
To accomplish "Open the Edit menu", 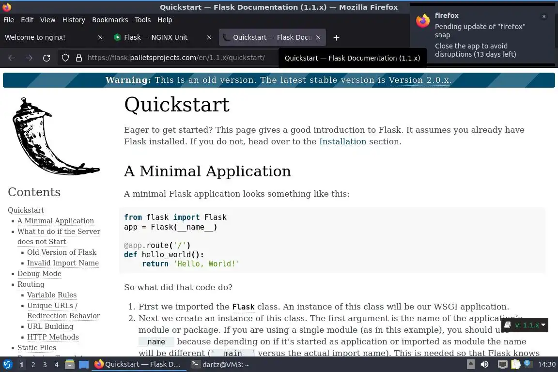I will (27, 20).
